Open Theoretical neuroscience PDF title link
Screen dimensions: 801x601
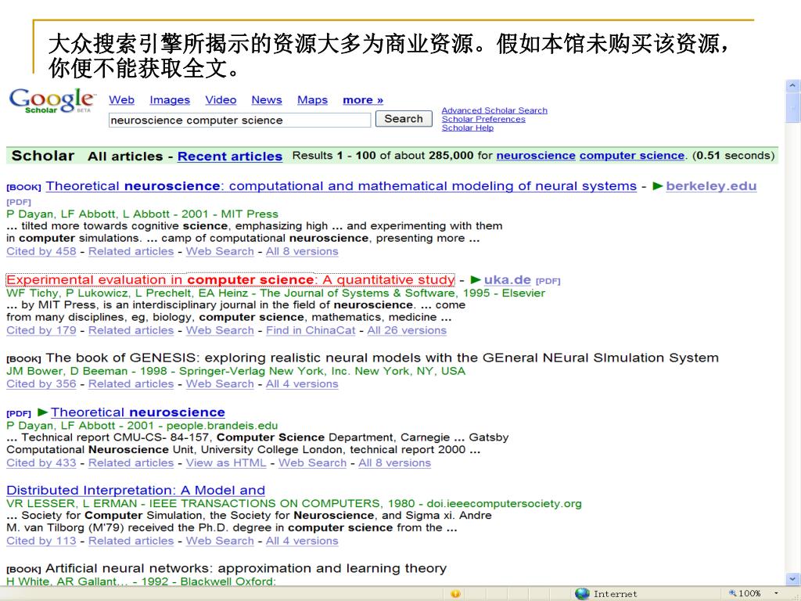tap(138, 412)
